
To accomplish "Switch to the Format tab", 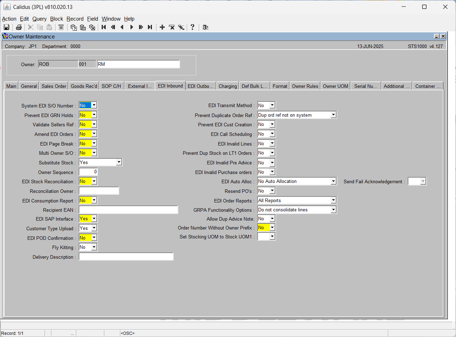I will 280,86.
